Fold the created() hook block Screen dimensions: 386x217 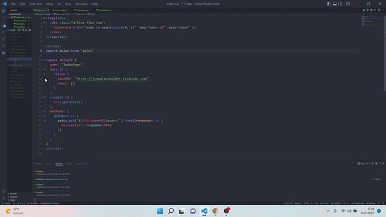[x=45, y=97]
